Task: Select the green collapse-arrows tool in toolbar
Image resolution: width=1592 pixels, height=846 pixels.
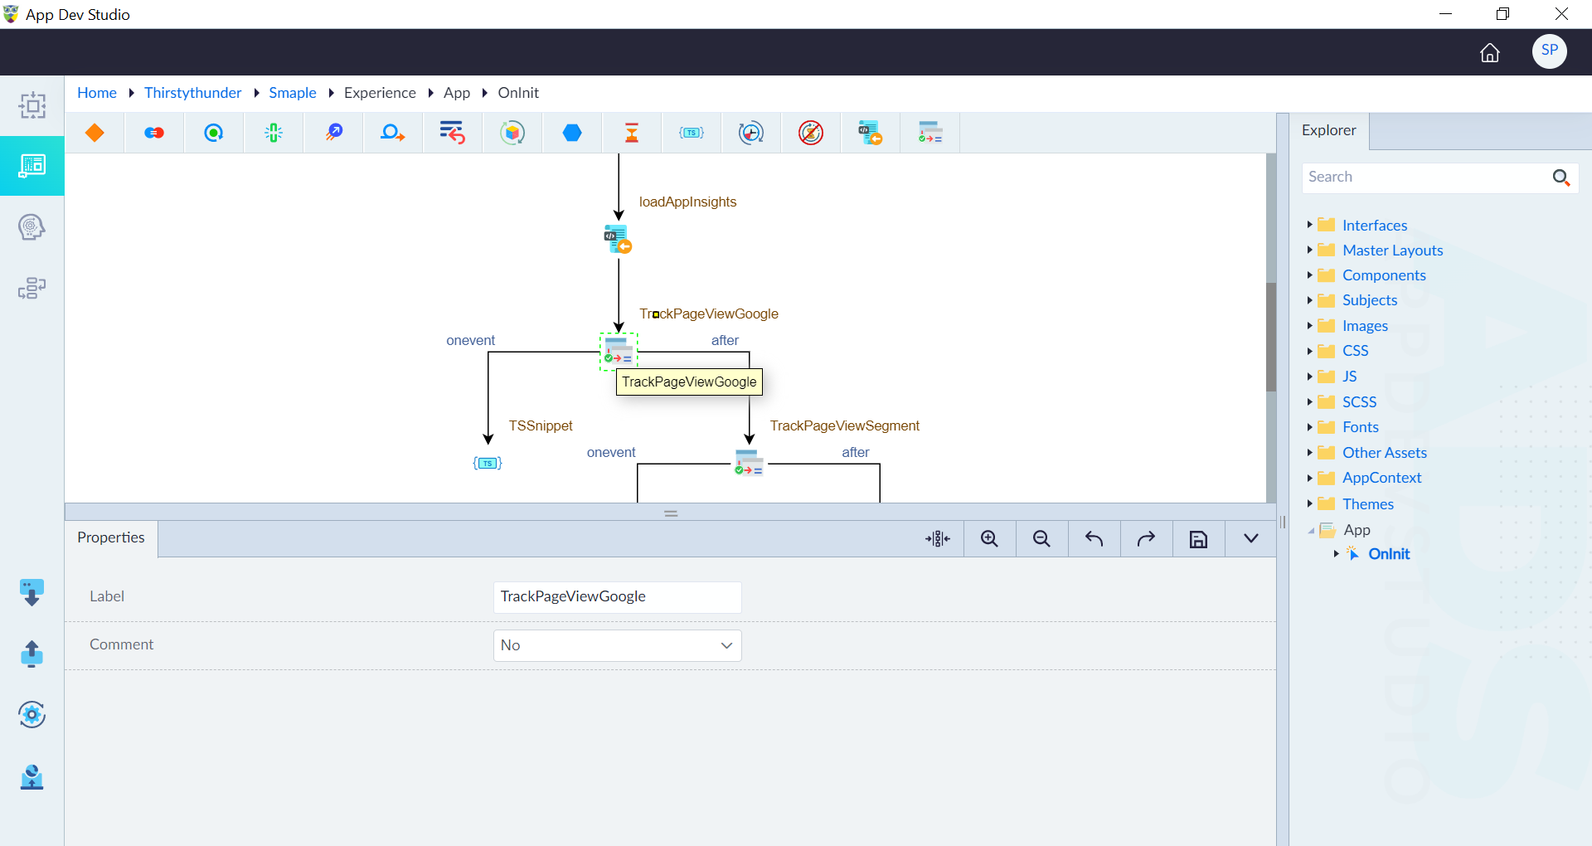Action: (x=274, y=133)
